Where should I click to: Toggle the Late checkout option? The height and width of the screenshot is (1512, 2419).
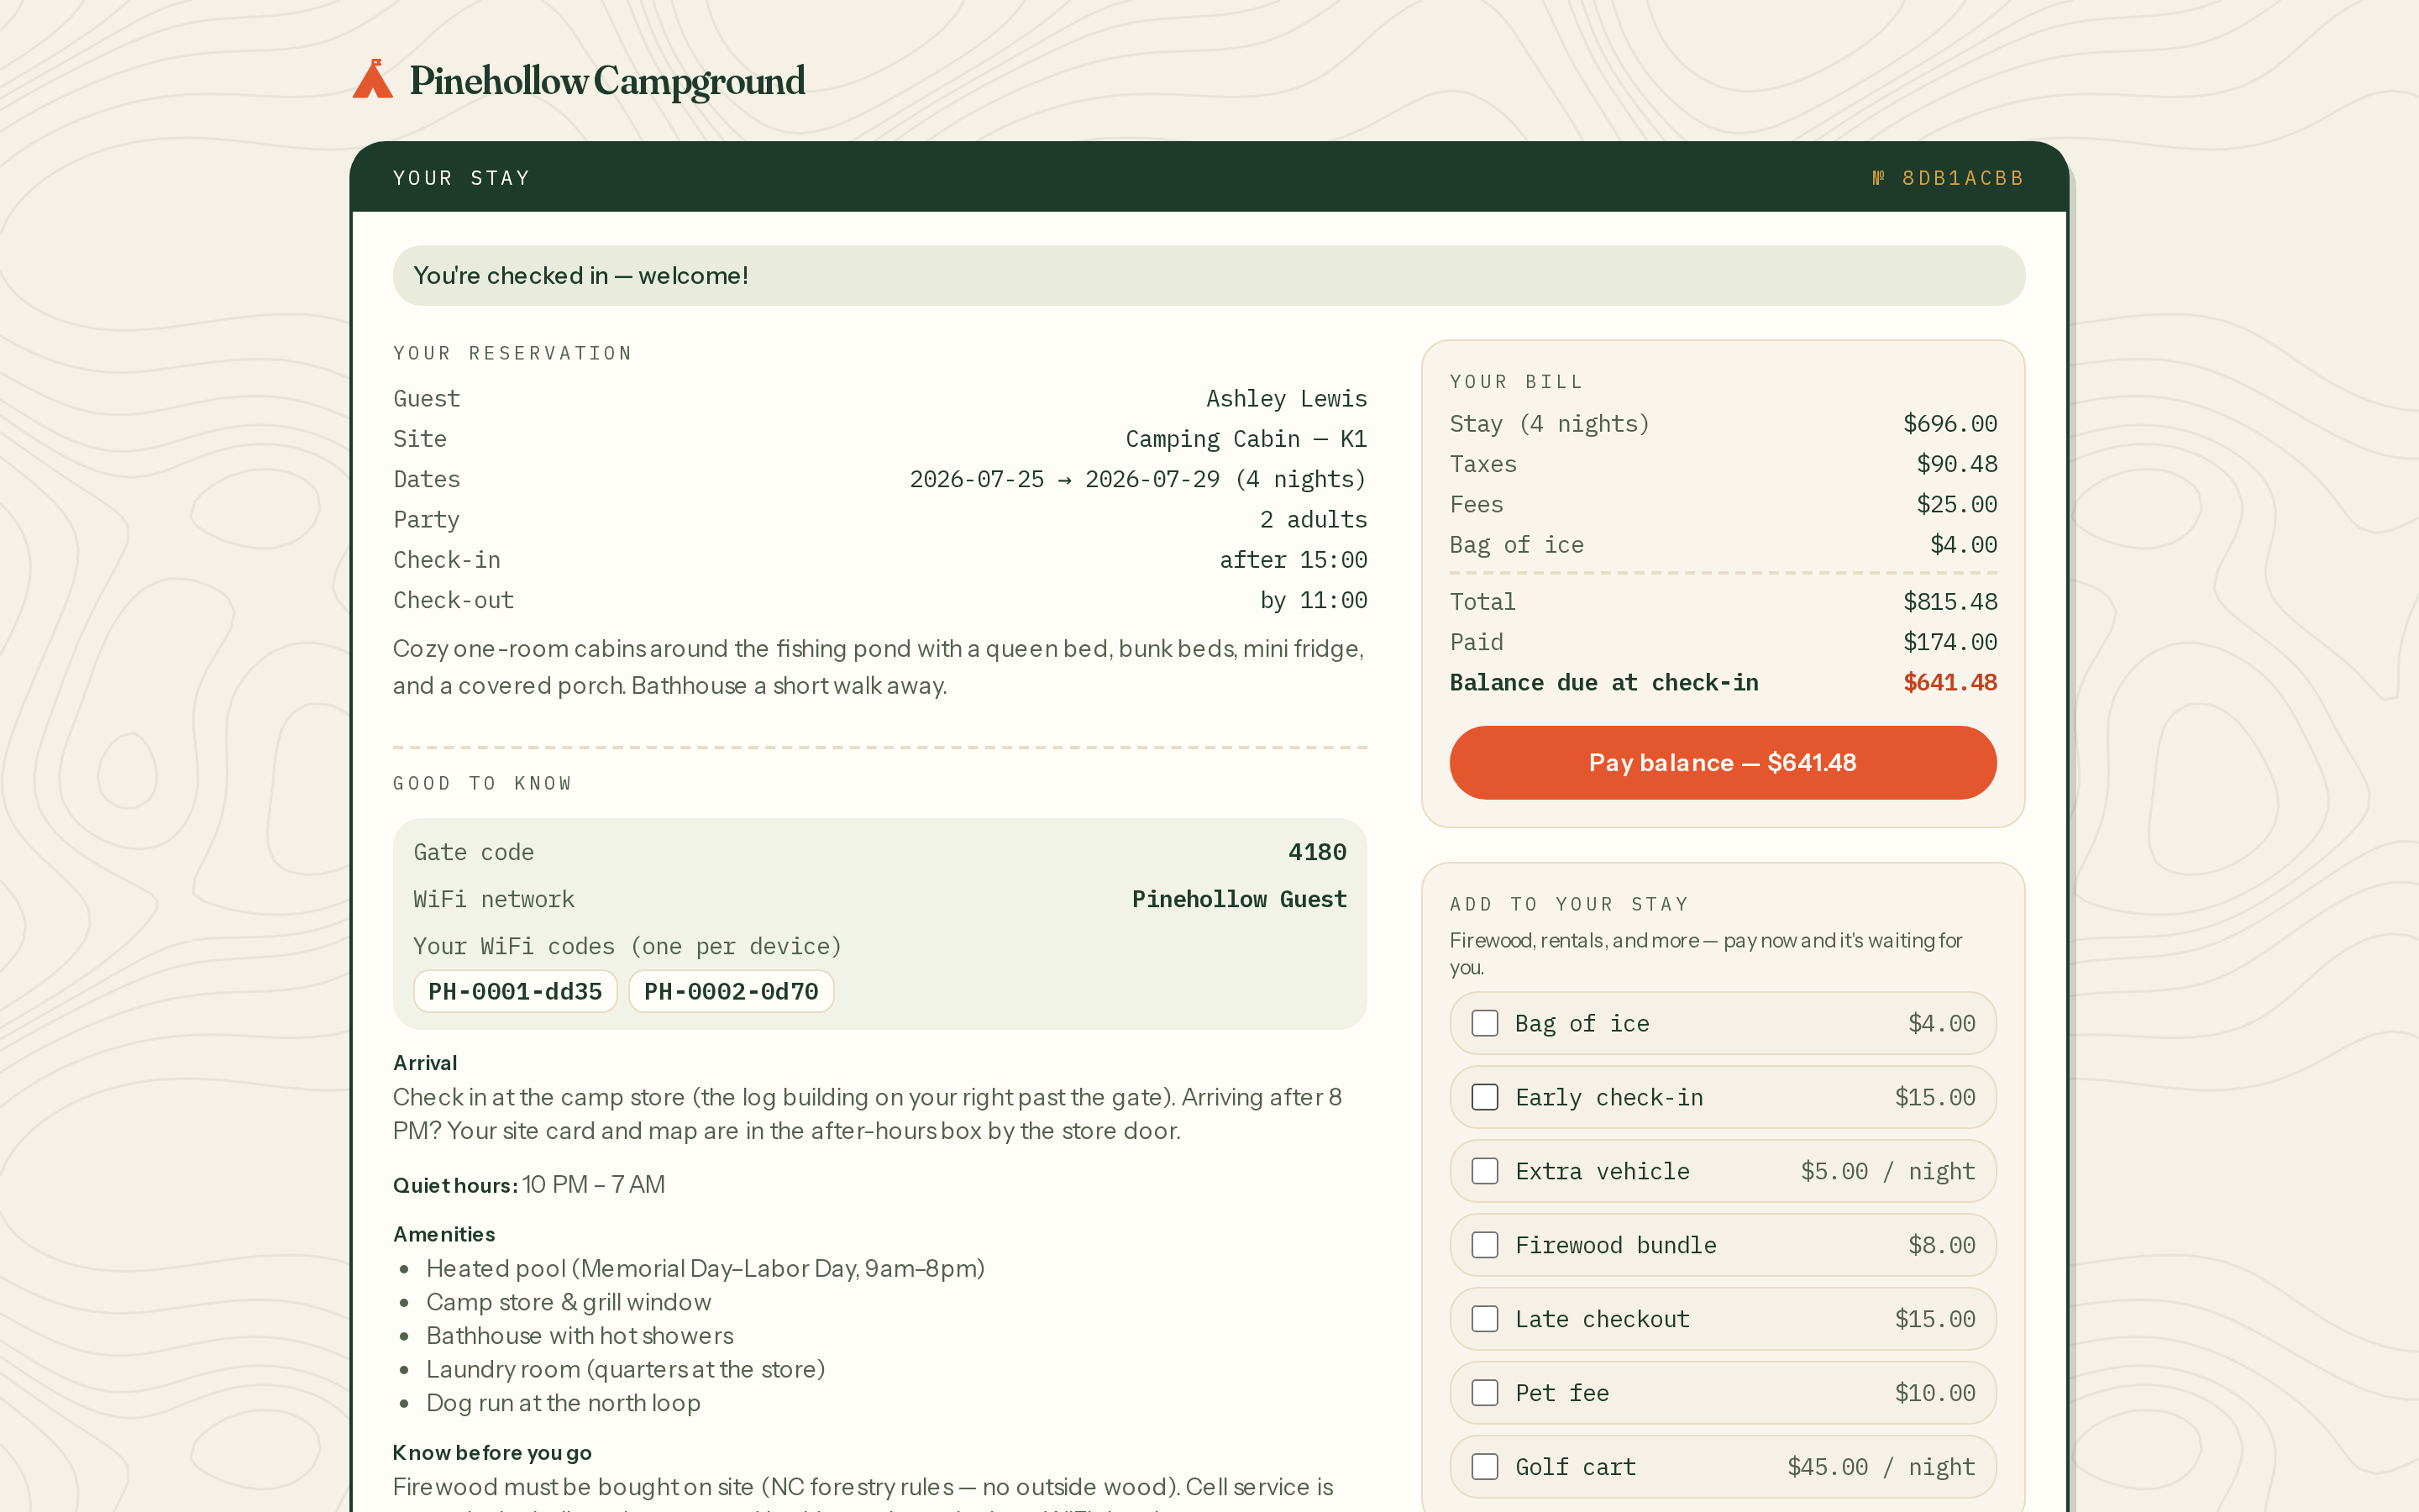tap(1484, 1319)
